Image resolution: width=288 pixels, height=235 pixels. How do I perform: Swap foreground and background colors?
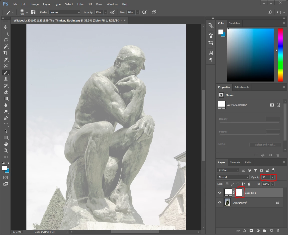click(8, 162)
